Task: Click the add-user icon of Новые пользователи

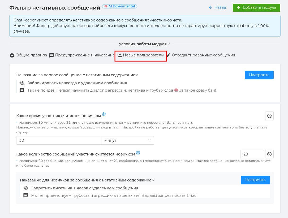Action: tap(119, 55)
